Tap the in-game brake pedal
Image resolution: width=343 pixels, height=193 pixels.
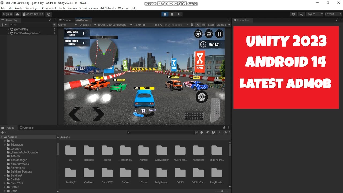click(194, 116)
